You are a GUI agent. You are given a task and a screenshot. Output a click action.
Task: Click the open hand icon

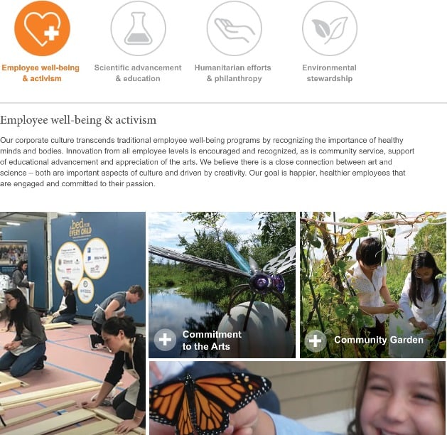pyautogui.click(x=234, y=28)
